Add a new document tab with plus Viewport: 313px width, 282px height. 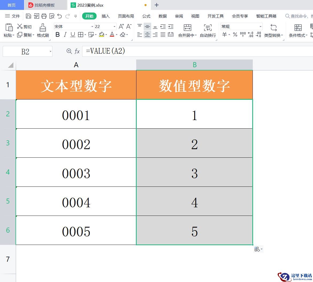[156, 5]
